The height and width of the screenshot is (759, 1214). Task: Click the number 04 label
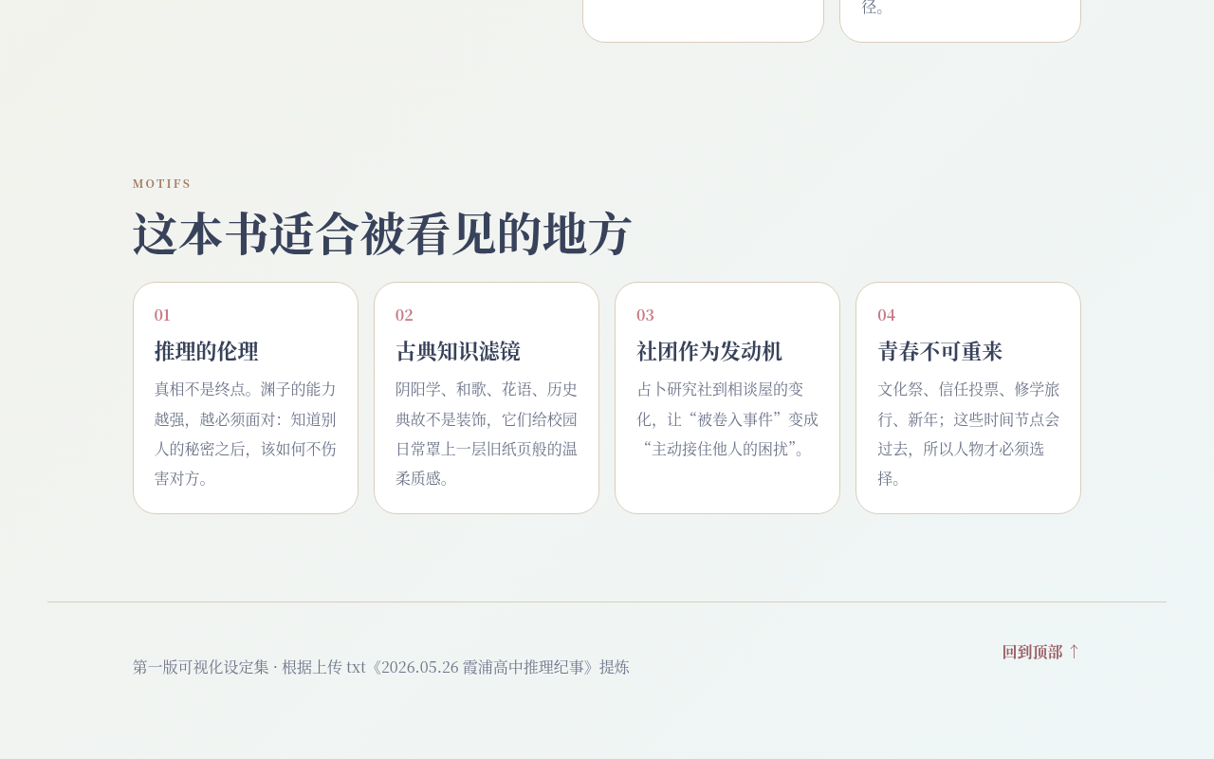[886, 315]
